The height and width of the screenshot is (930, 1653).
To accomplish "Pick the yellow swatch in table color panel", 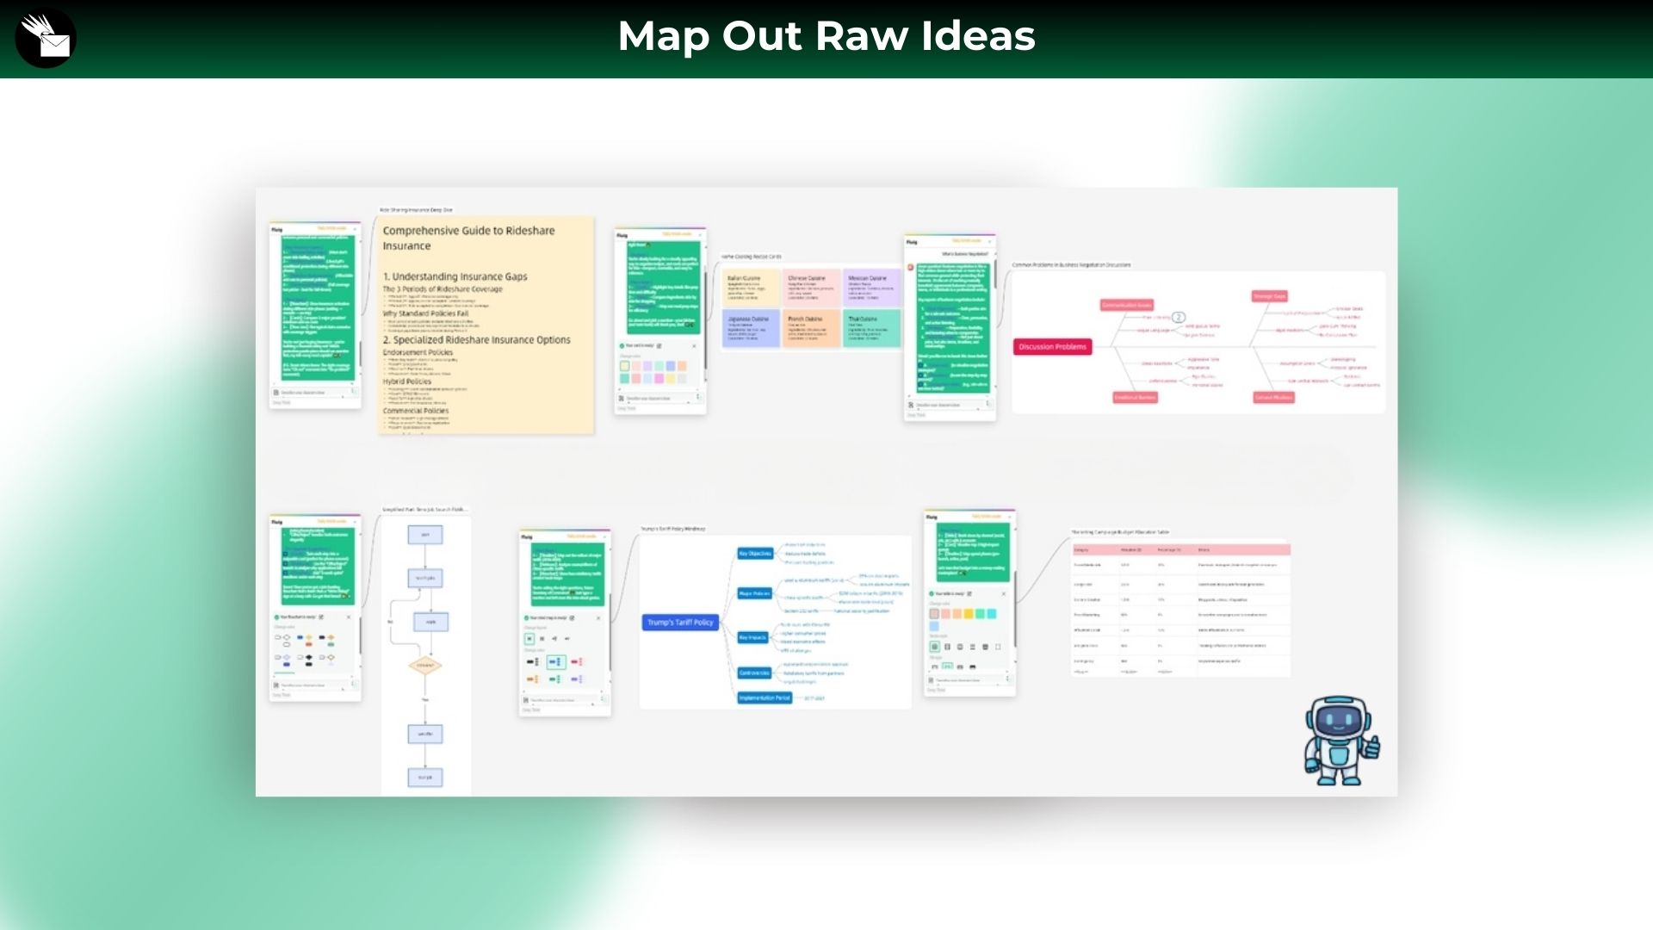I will (968, 614).
